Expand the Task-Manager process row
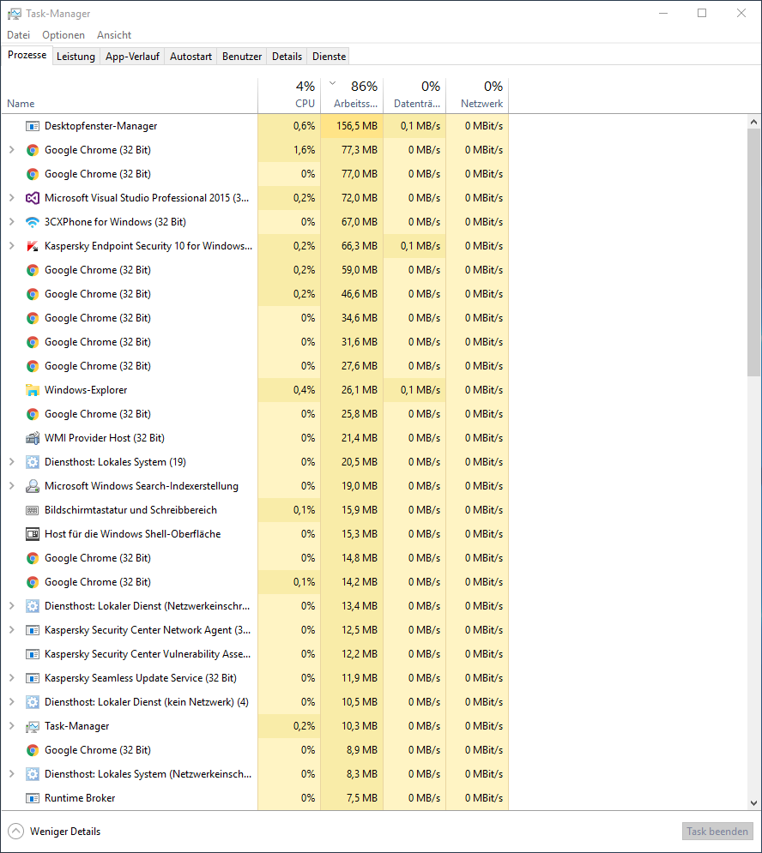 coord(11,725)
